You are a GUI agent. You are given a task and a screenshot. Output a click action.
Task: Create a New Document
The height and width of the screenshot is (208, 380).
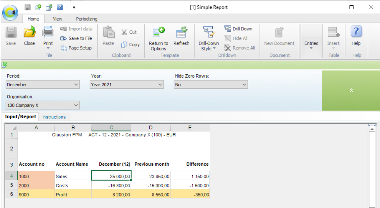(279, 36)
